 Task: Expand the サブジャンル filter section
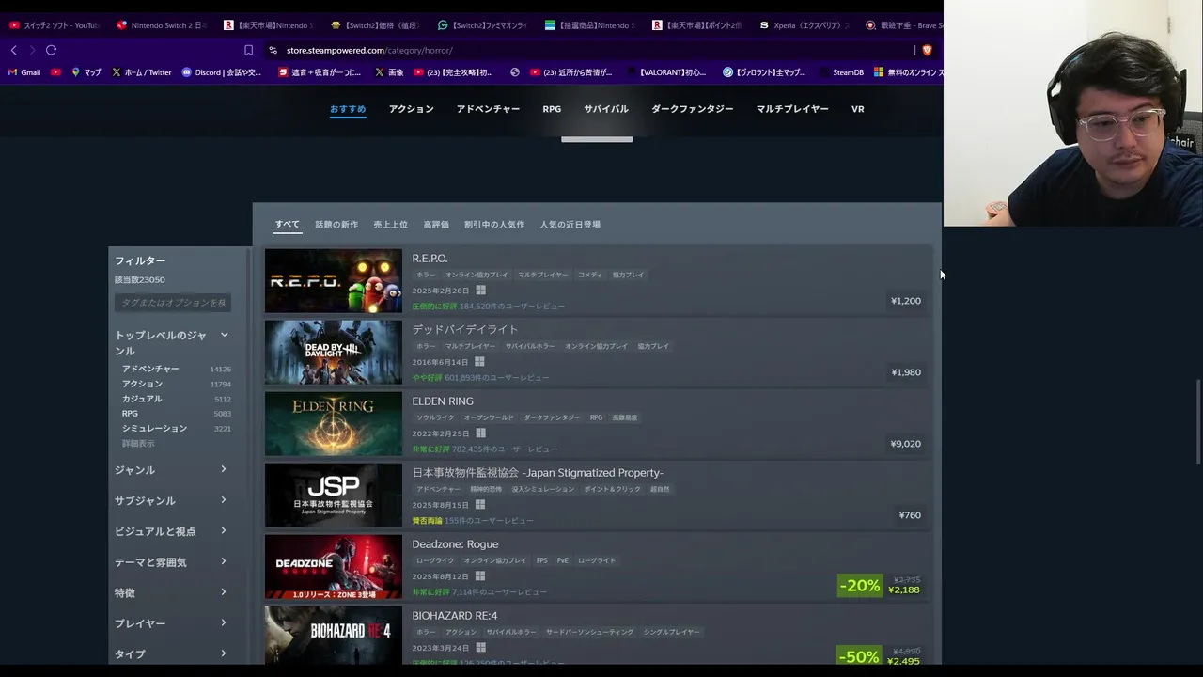point(172,501)
